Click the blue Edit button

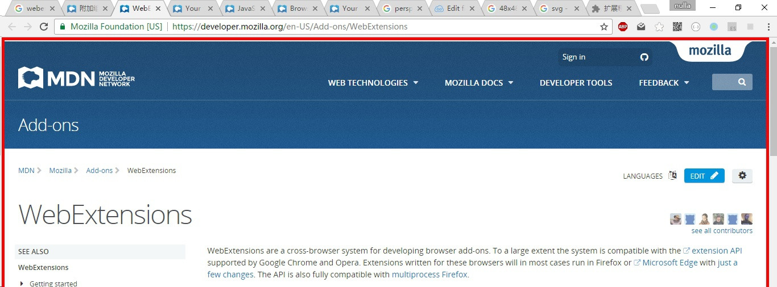pos(704,176)
